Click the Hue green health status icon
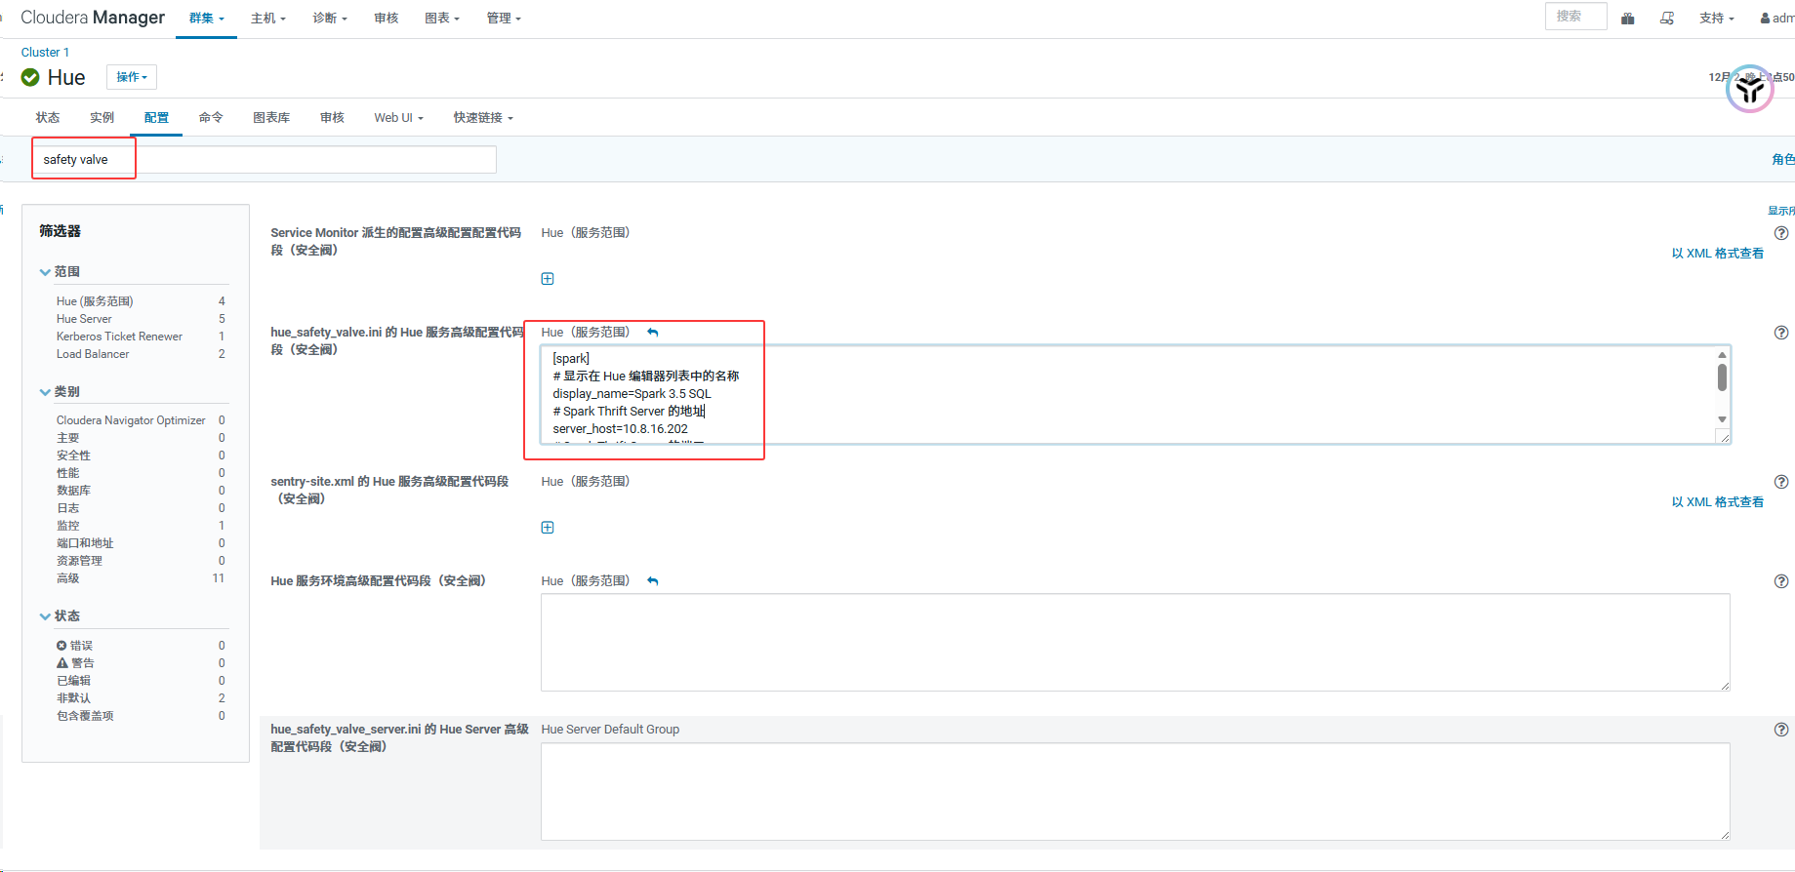1795x872 pixels. [x=30, y=77]
